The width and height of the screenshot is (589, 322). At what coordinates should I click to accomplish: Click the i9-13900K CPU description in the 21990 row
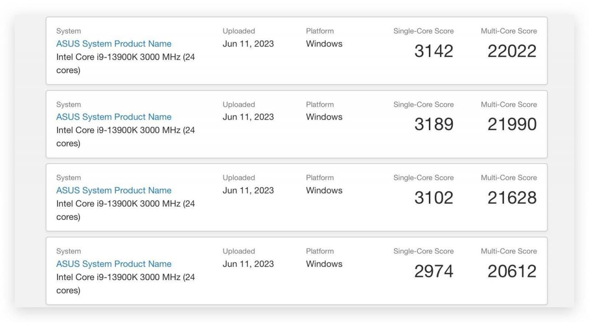point(125,137)
